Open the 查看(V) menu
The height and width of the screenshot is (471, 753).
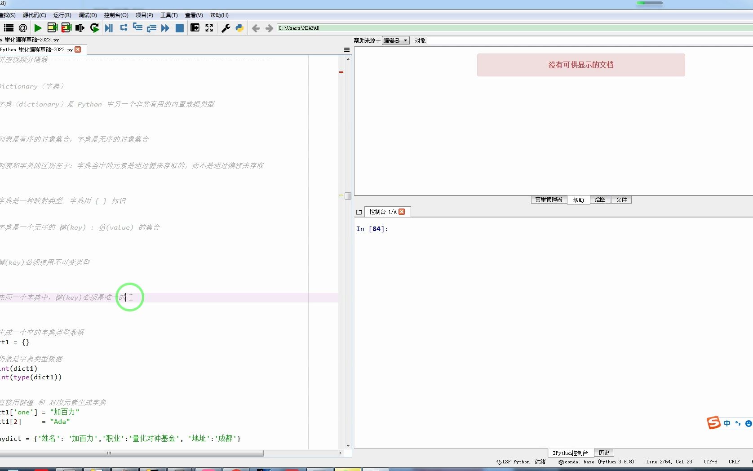pos(194,15)
